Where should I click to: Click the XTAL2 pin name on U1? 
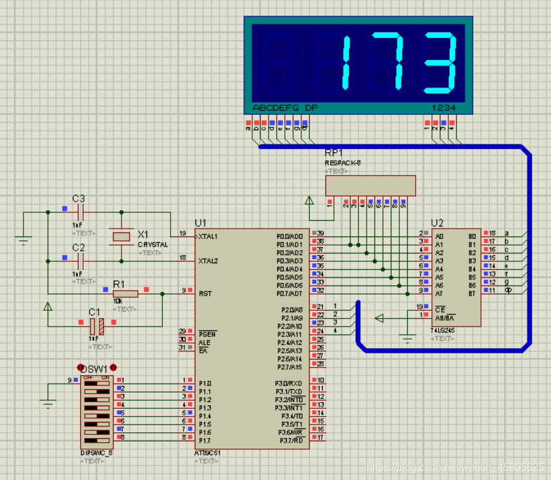click(x=208, y=261)
